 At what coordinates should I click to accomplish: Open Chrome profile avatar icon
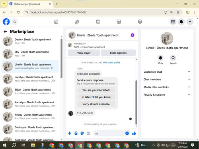coord(187,12)
